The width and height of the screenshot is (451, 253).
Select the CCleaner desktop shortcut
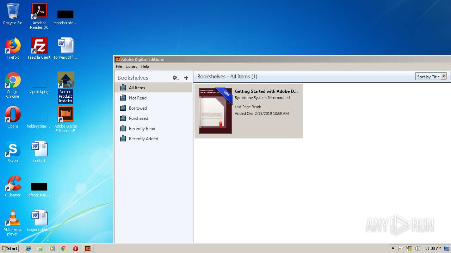click(x=13, y=186)
